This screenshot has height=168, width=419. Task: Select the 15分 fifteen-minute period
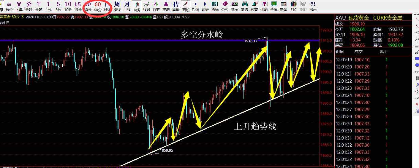point(78,7)
